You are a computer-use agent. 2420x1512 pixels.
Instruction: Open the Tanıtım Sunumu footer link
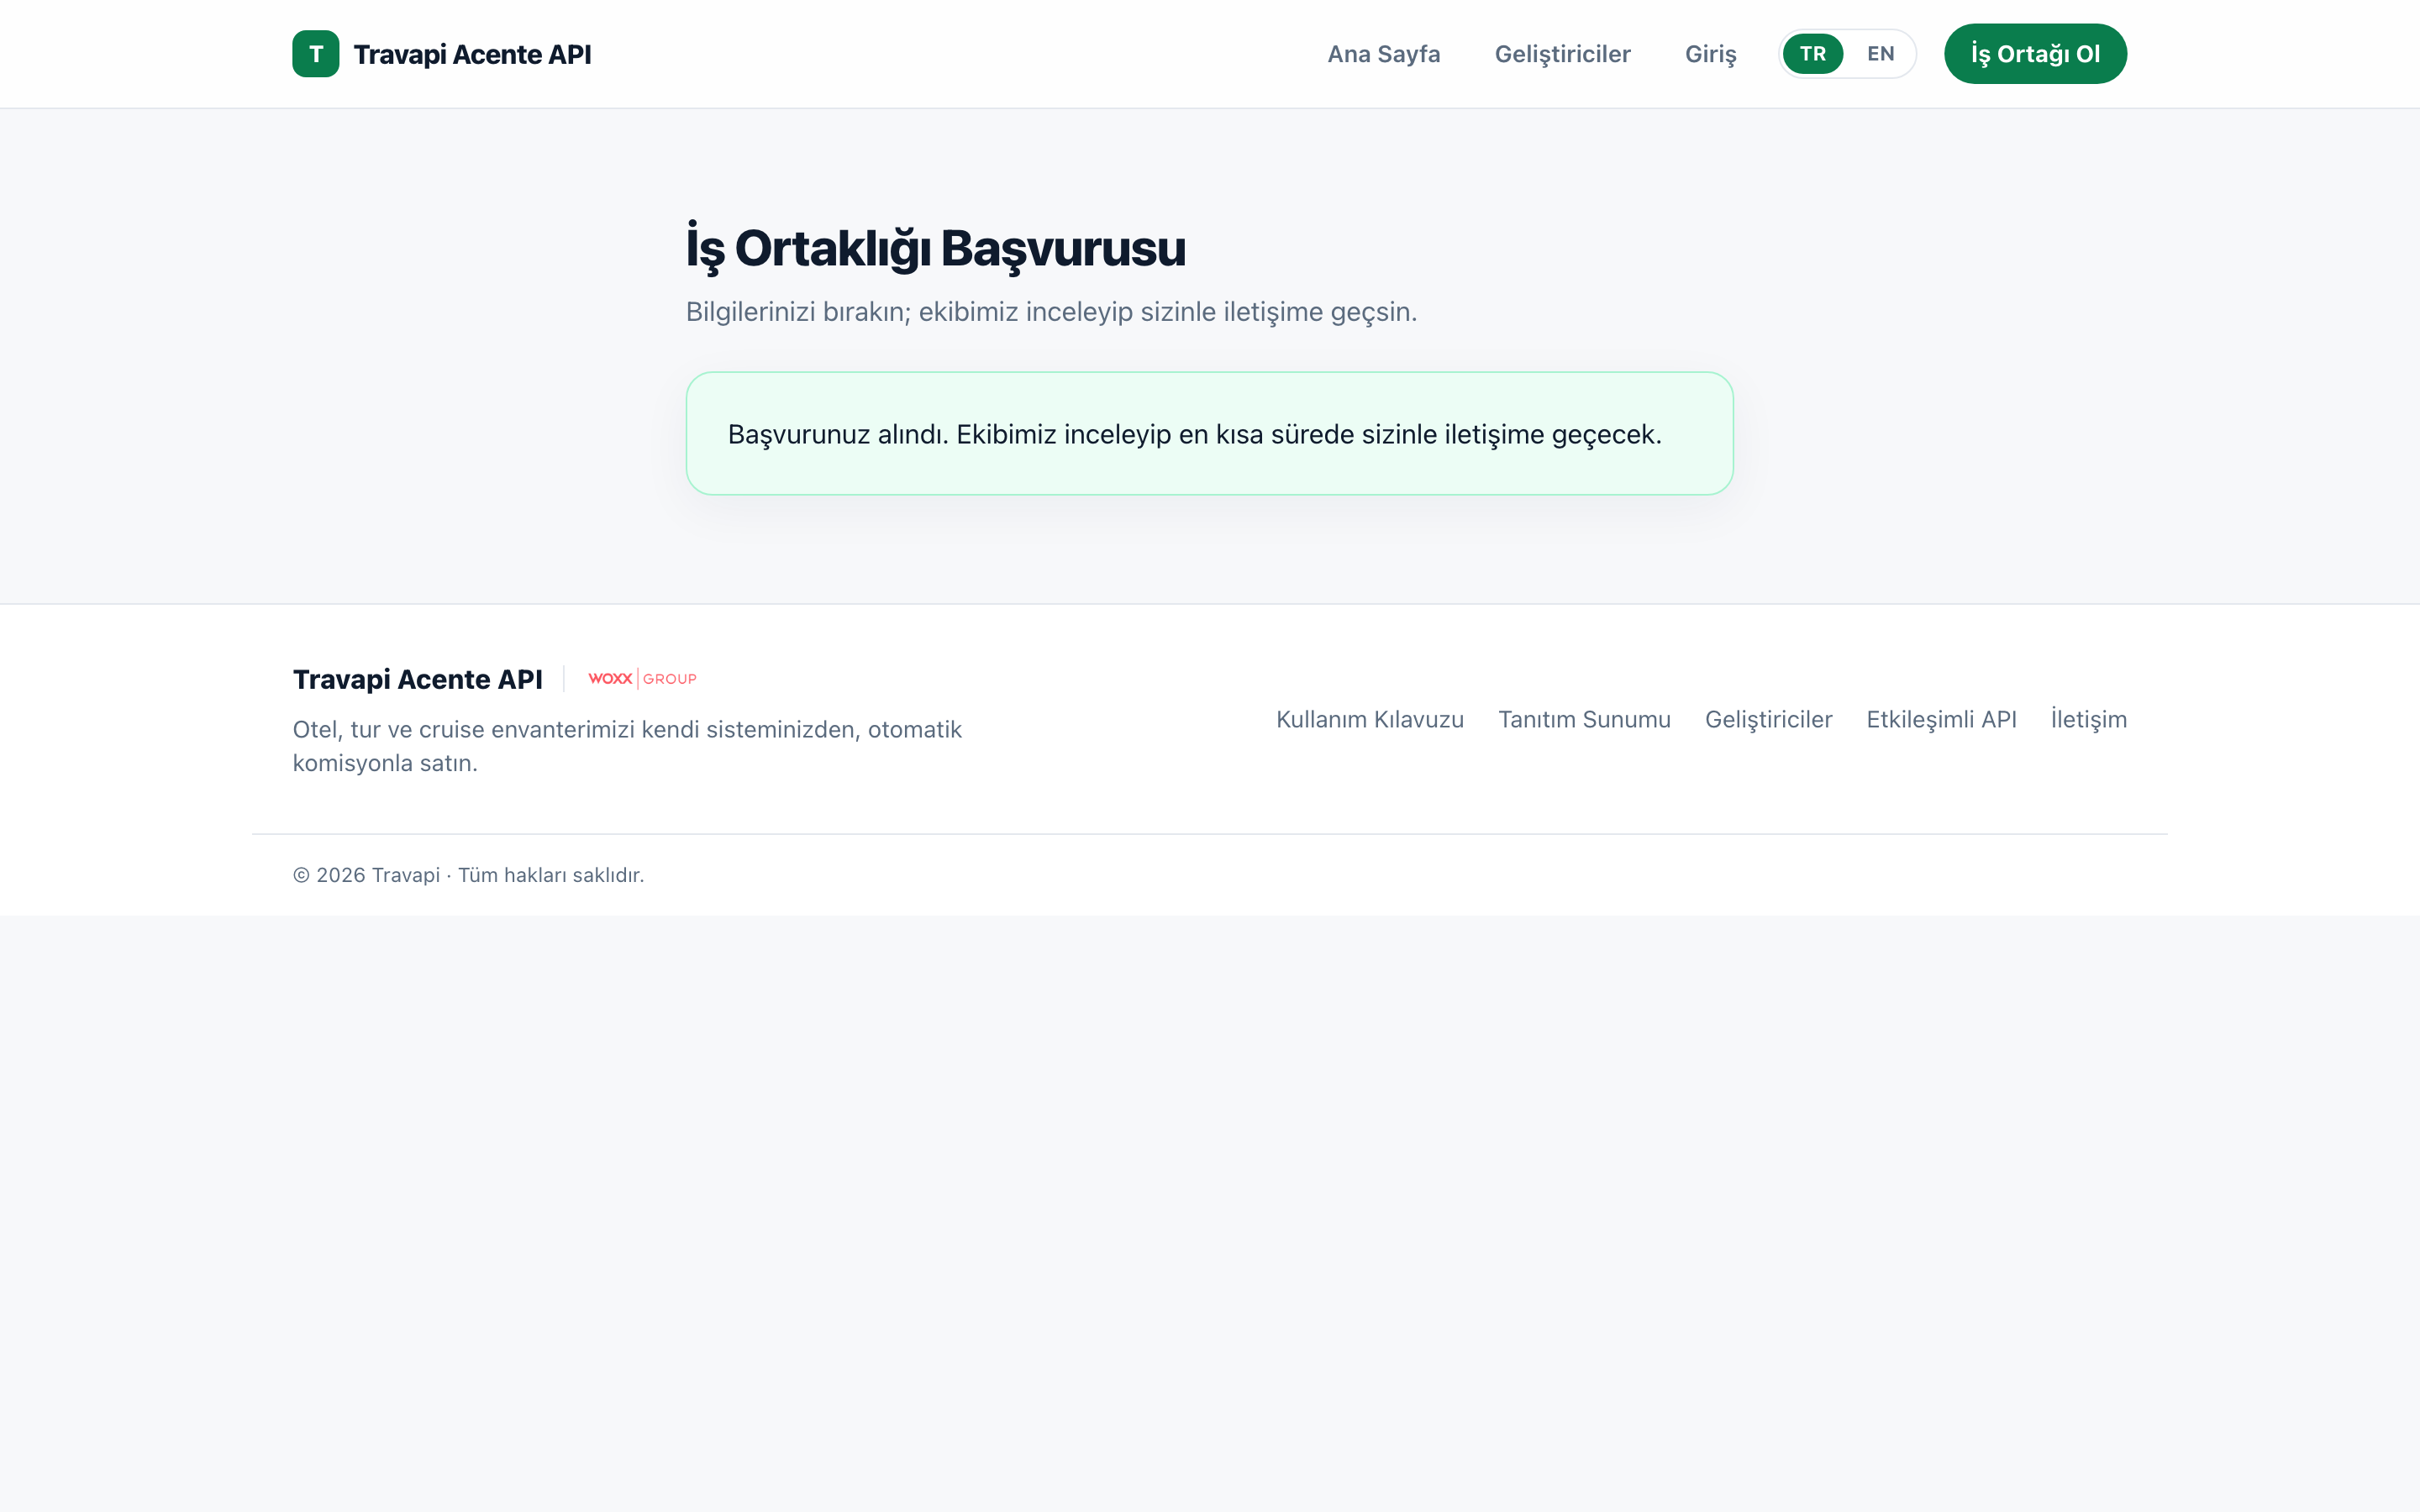click(1584, 719)
